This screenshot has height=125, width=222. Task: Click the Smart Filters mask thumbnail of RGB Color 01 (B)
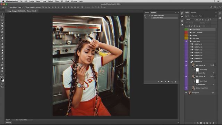coord(197,70)
